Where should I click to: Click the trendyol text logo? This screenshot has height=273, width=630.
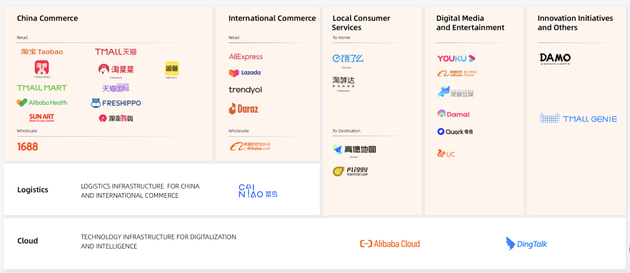[x=245, y=90]
